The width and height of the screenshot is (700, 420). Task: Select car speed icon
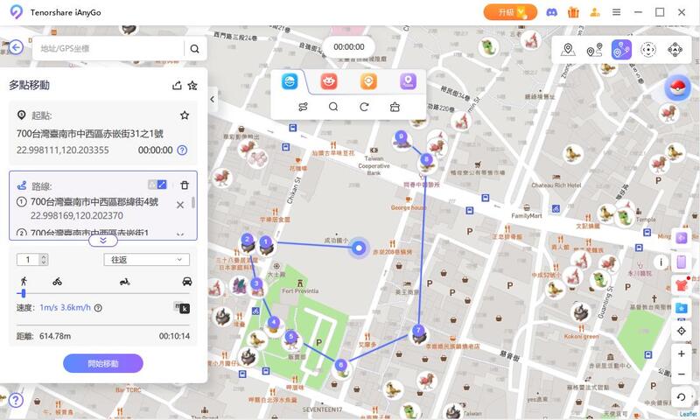tap(187, 281)
